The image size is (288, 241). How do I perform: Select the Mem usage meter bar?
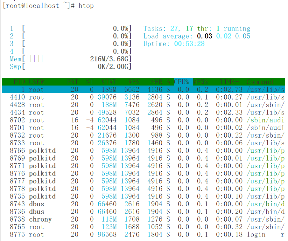coord(71,59)
